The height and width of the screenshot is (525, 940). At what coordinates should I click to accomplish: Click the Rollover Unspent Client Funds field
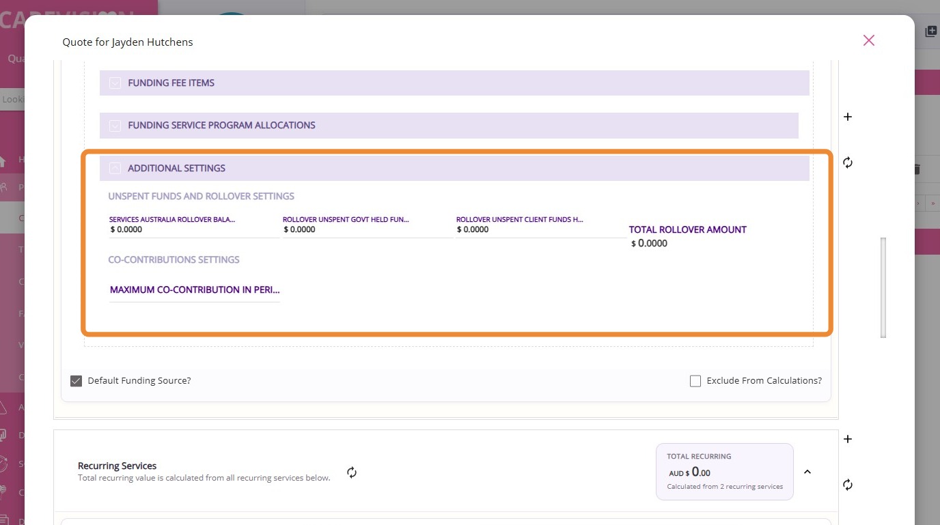(x=541, y=226)
